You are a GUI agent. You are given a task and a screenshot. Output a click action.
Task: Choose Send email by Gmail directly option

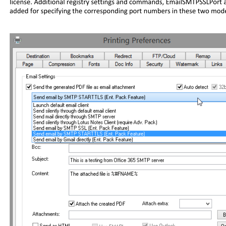tap(129, 139)
